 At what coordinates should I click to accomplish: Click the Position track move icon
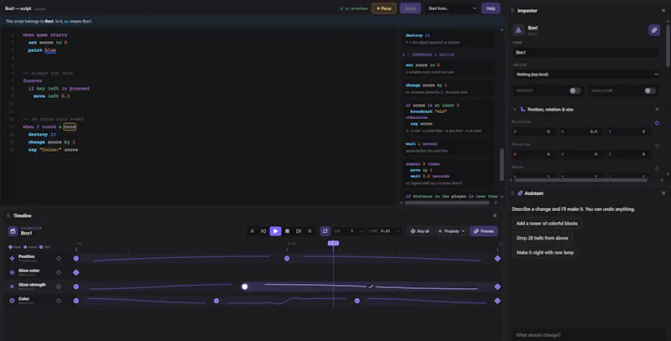pyautogui.click(x=12, y=259)
